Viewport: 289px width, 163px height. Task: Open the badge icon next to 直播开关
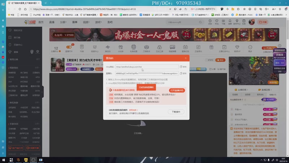[x=82, y=49]
